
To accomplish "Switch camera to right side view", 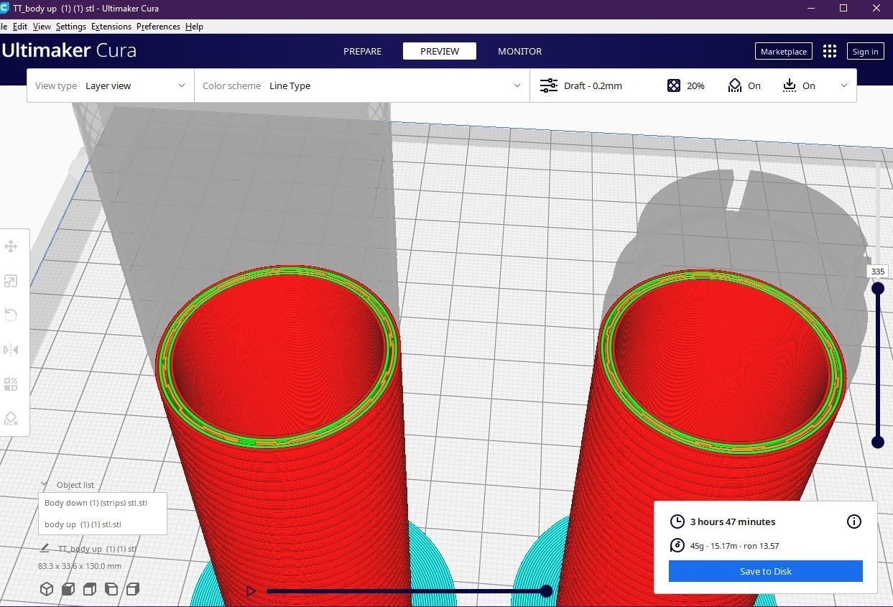I will 133,589.
